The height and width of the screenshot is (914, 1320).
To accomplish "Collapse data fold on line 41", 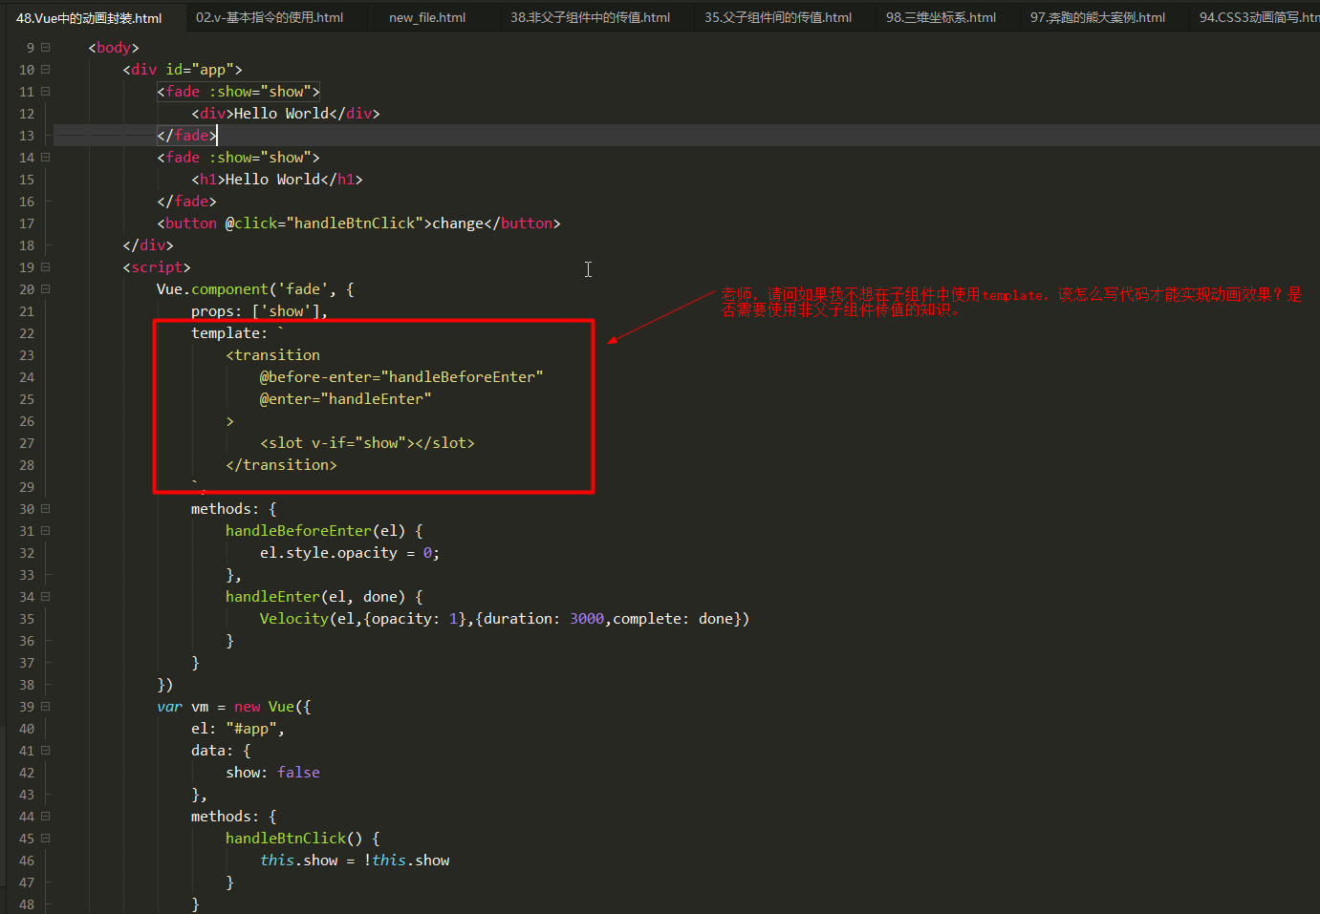I will pyautogui.click(x=45, y=750).
